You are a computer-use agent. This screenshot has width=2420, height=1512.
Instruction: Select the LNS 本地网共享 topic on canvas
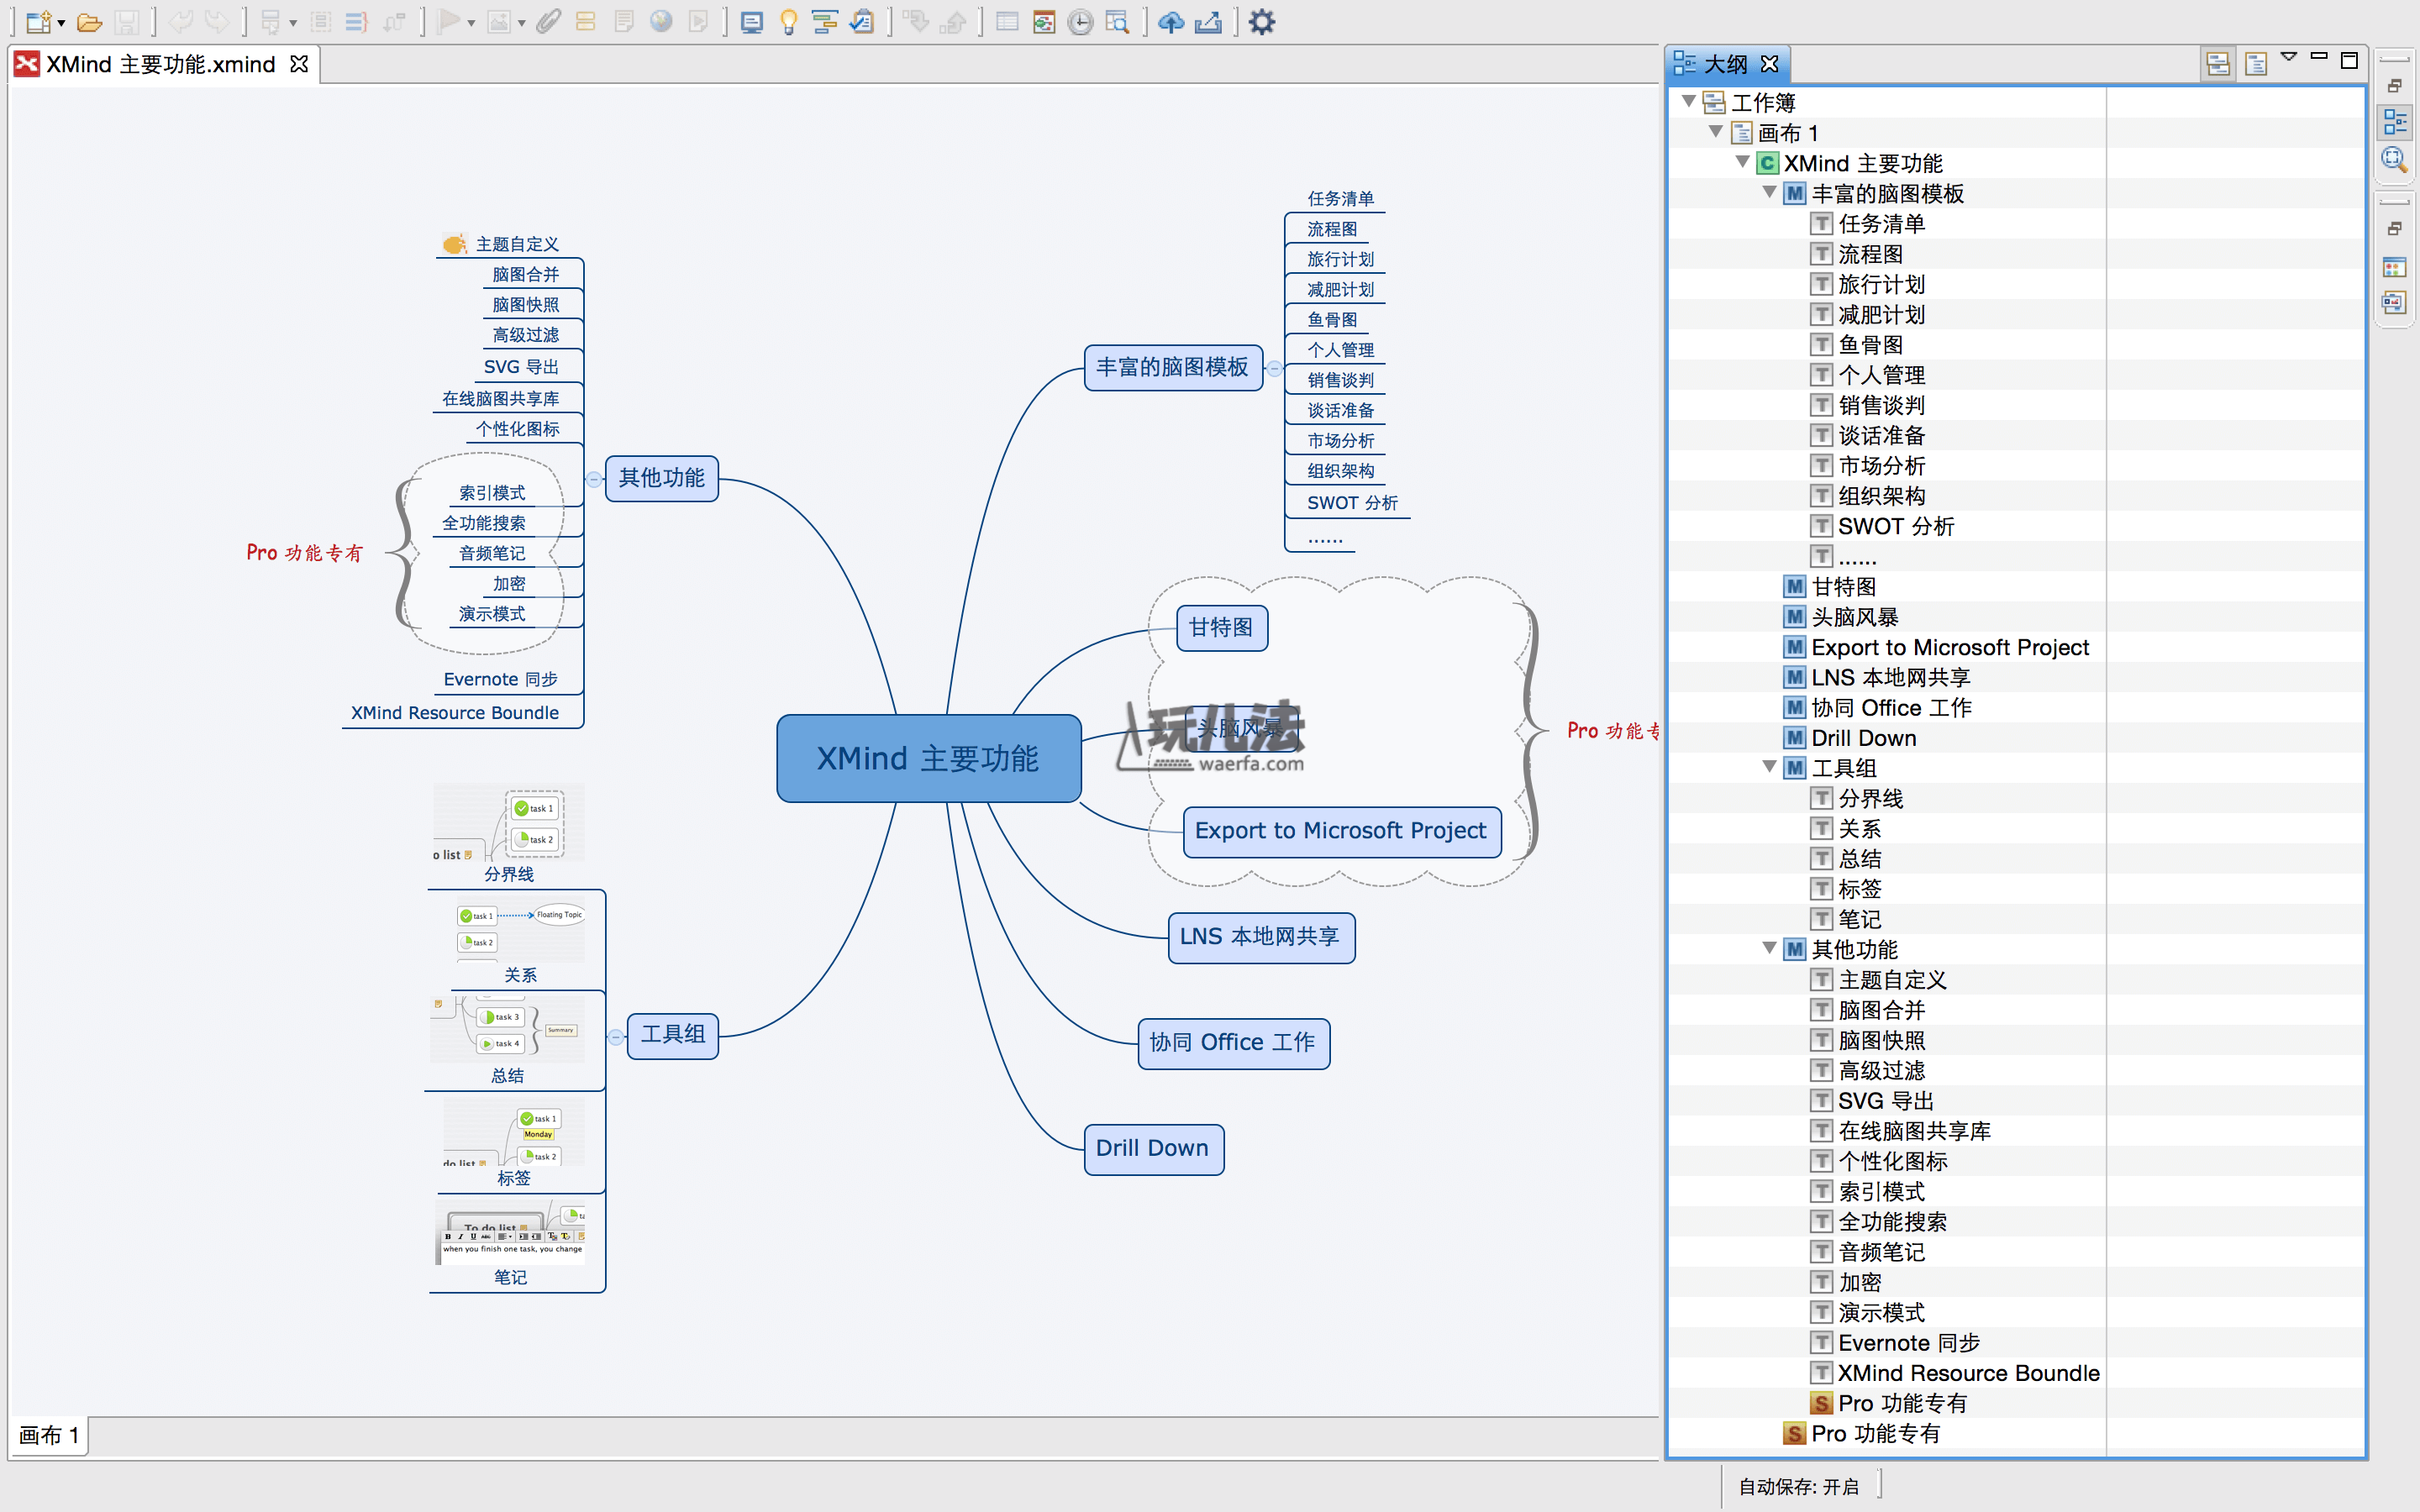click(1260, 937)
